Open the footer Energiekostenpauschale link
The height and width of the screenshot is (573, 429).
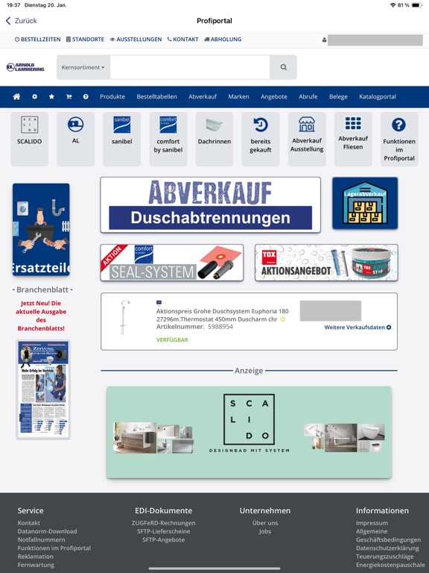click(x=390, y=565)
